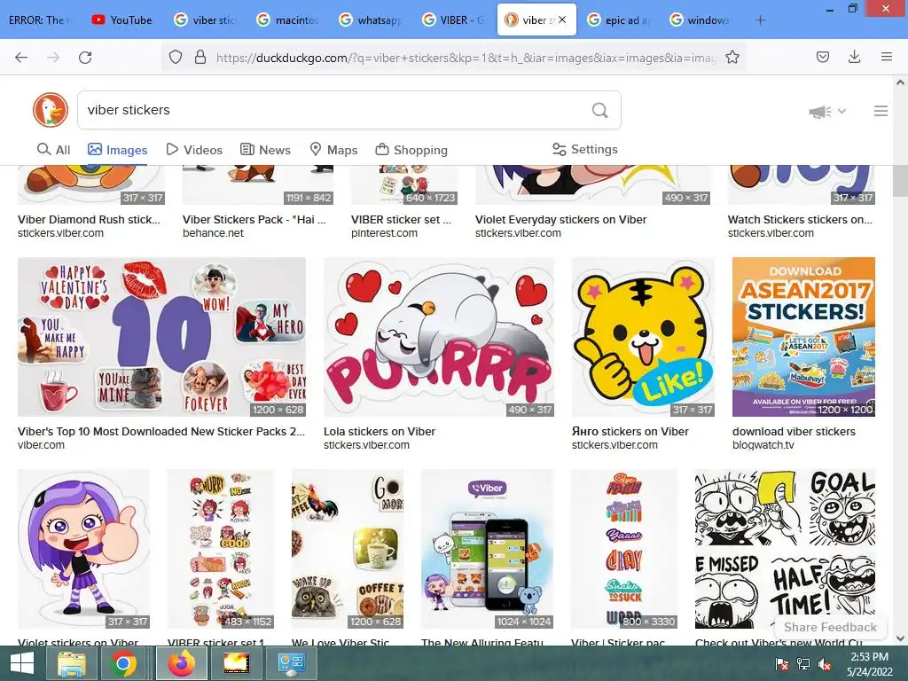Open 'Lola stickers on Viber' link
908x681 pixels.
click(380, 432)
